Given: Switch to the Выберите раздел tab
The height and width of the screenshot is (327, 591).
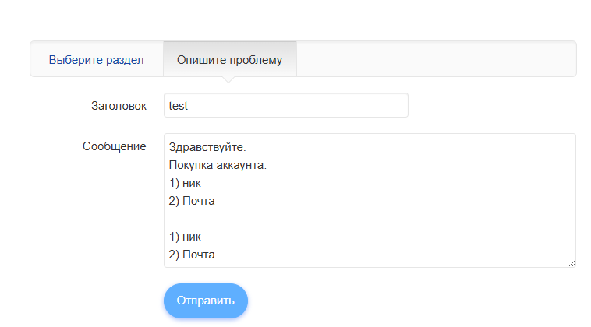Looking at the screenshot, I should (96, 60).
